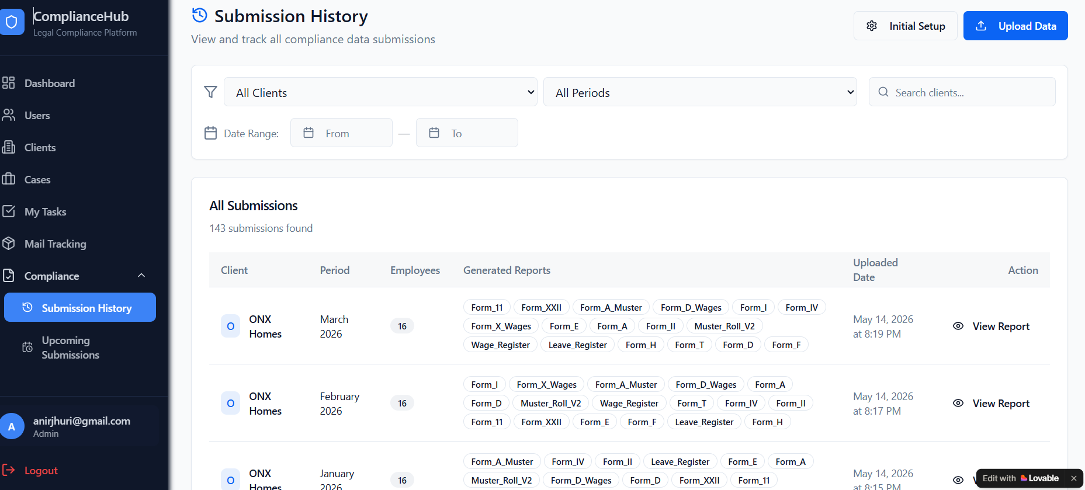This screenshot has height=490, width=1085.
Task: Click the Uploaded Date column header
Action: (x=875, y=270)
